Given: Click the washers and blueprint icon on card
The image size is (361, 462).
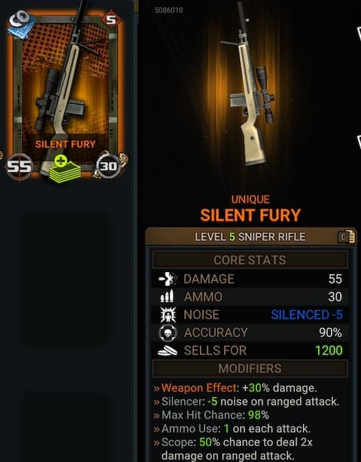Looking at the screenshot, I should point(21,23).
